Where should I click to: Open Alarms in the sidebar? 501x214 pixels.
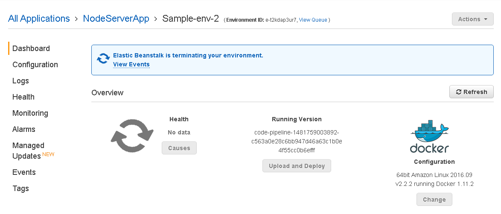(x=24, y=129)
